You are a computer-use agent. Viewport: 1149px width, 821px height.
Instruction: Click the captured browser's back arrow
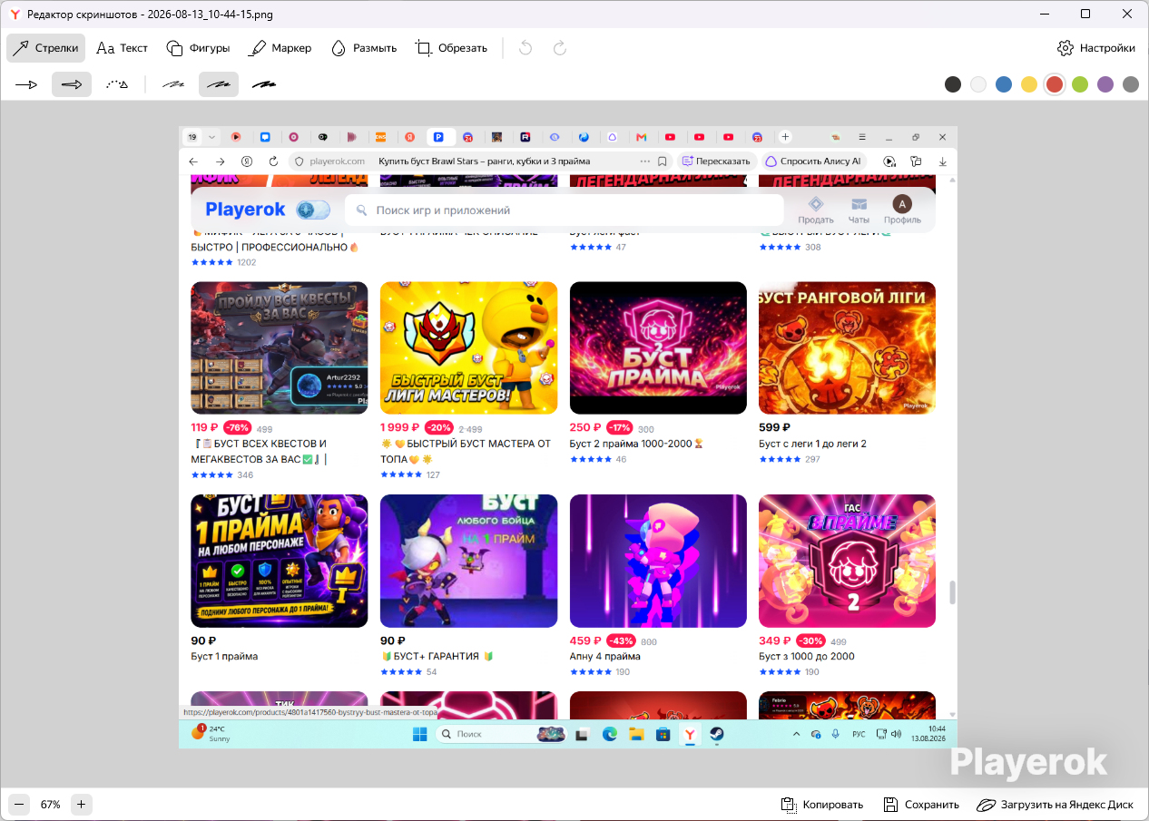193,161
